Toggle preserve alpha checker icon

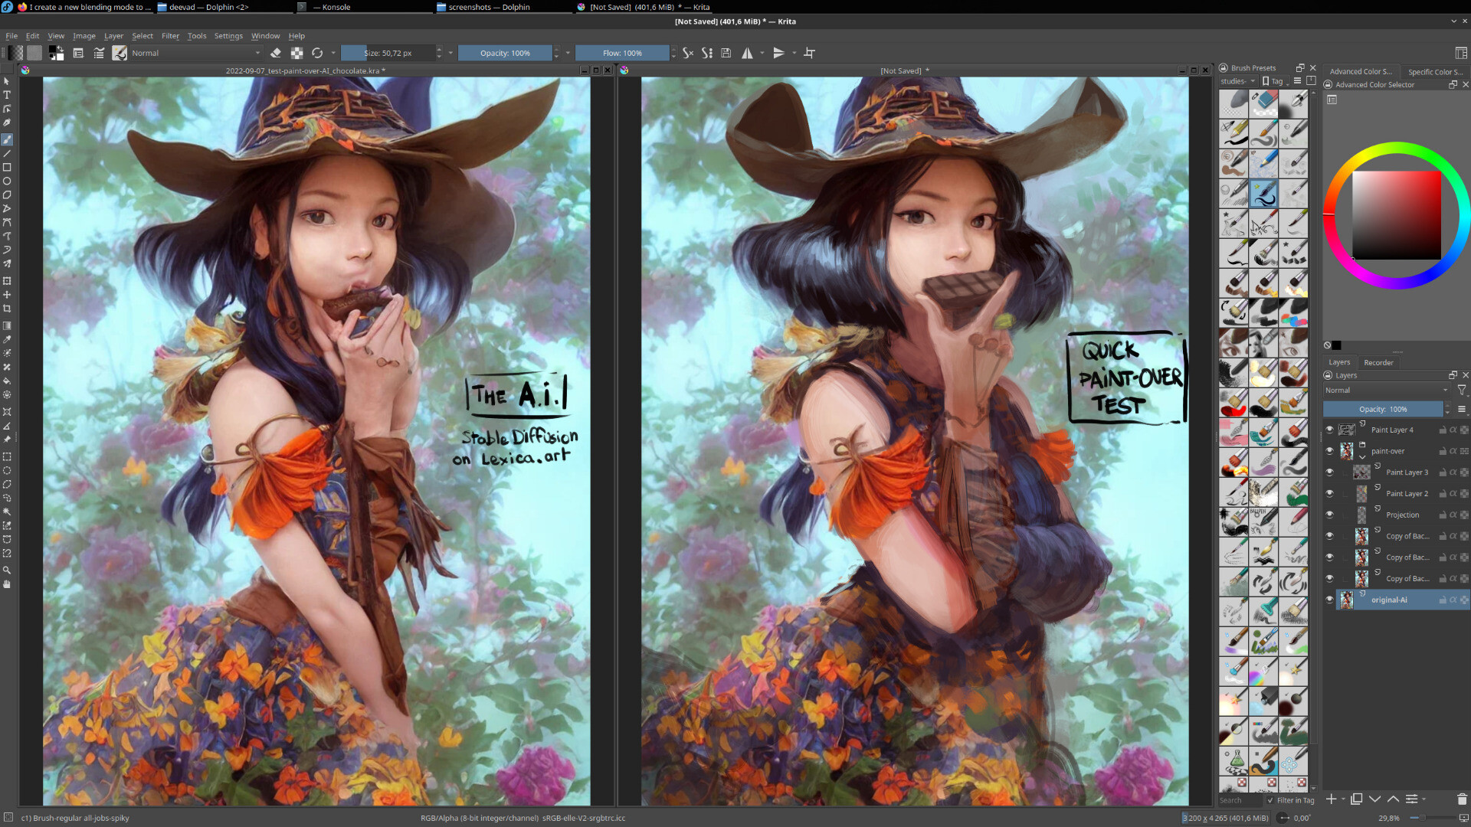296,53
